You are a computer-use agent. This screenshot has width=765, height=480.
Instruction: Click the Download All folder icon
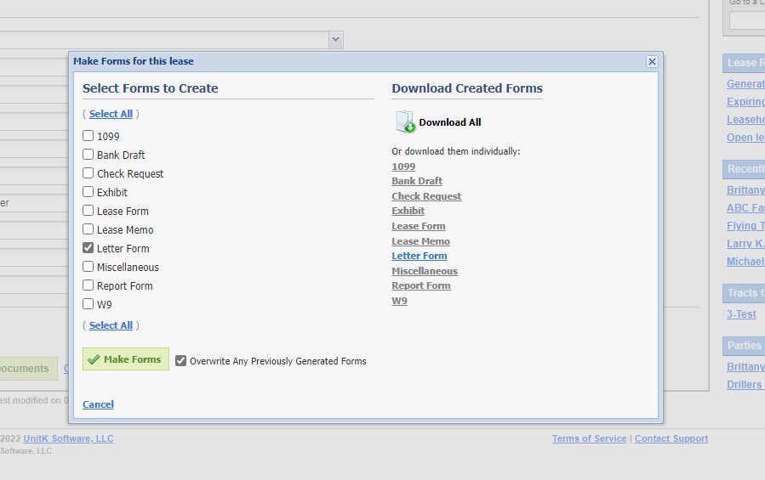coord(405,121)
